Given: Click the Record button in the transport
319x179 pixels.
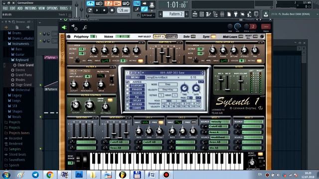Looking at the screenshot, I should coord(112,10).
